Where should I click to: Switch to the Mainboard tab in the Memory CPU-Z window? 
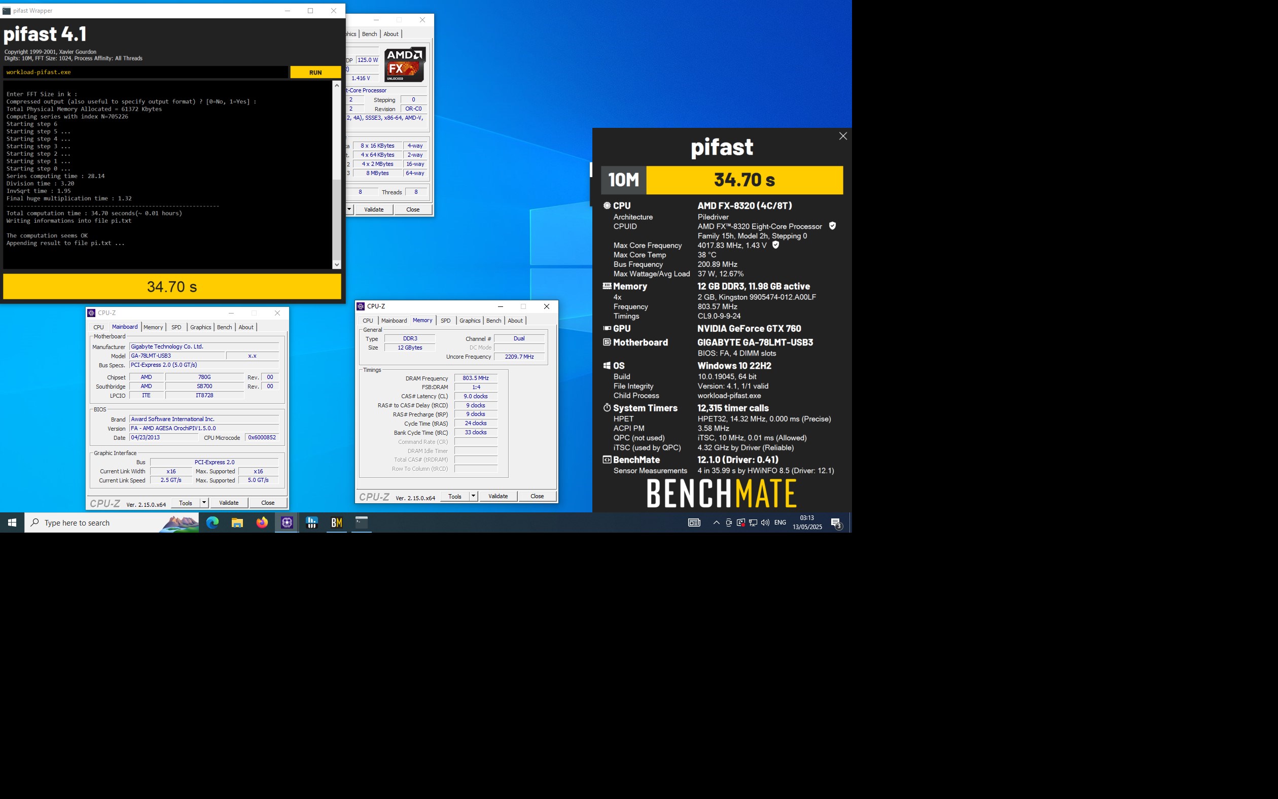click(394, 321)
